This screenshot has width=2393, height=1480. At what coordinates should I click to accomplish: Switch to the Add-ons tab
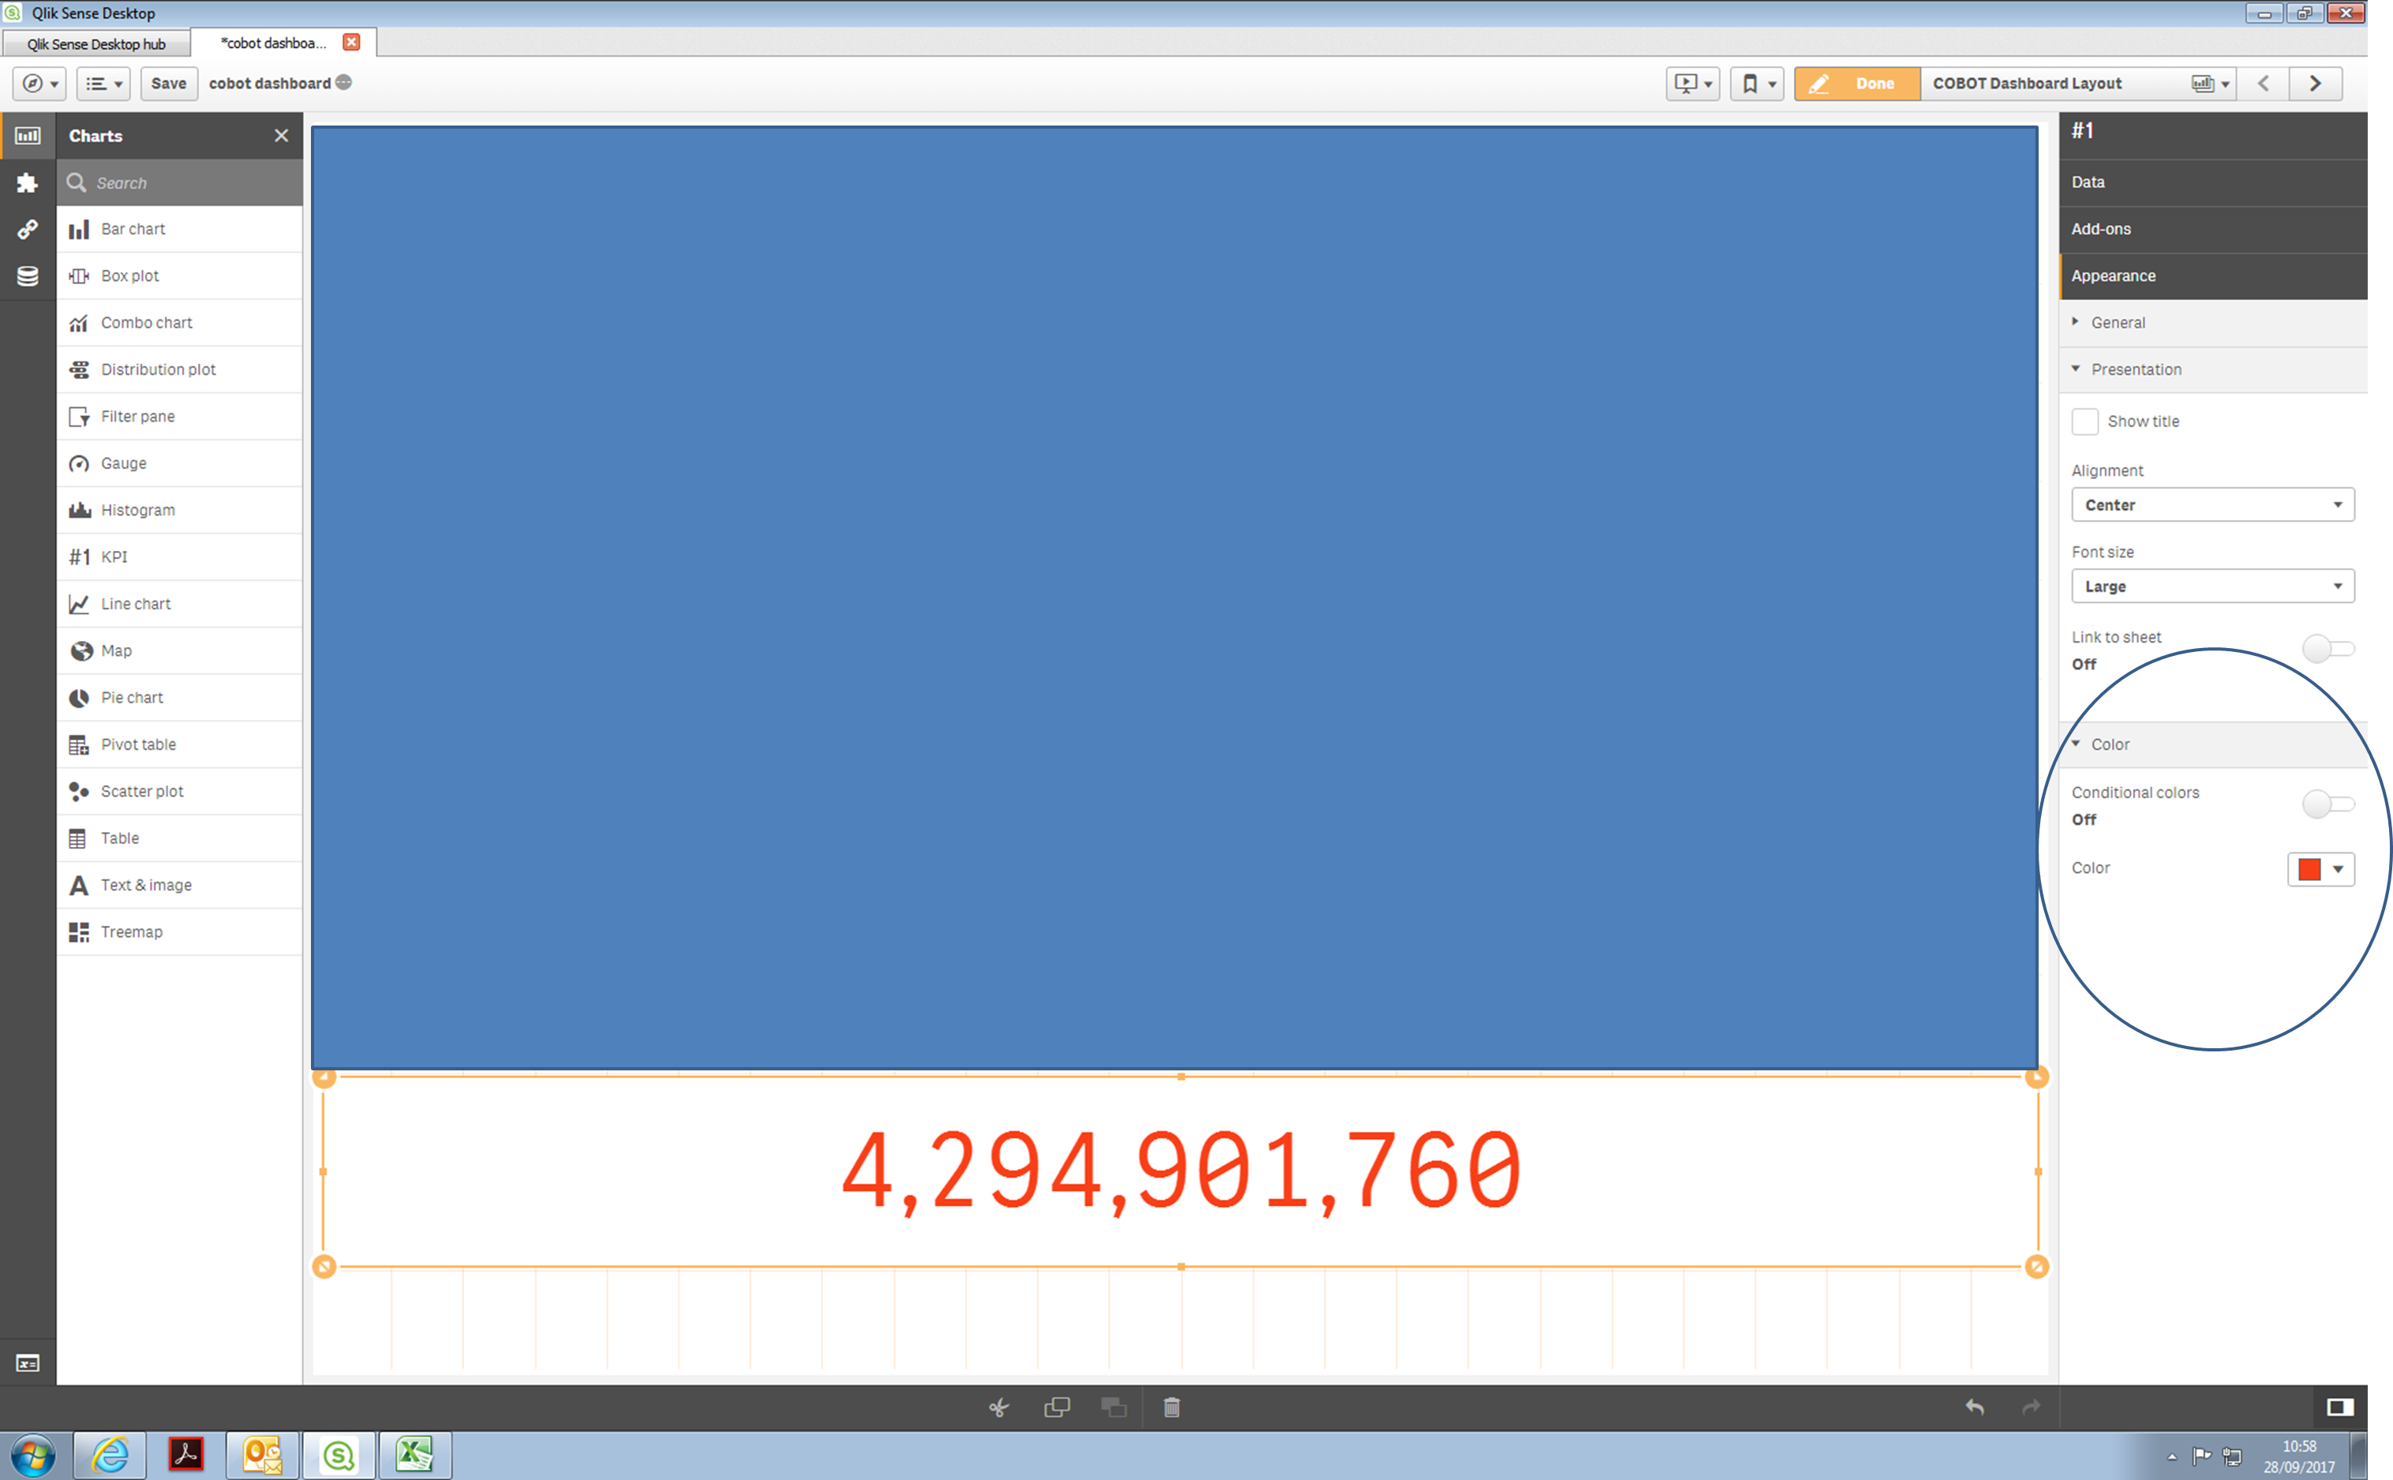coord(2101,227)
